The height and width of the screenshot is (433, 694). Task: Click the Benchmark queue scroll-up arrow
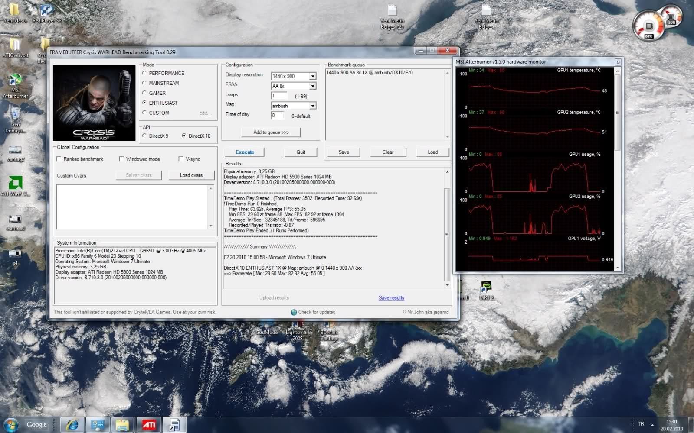(x=447, y=73)
